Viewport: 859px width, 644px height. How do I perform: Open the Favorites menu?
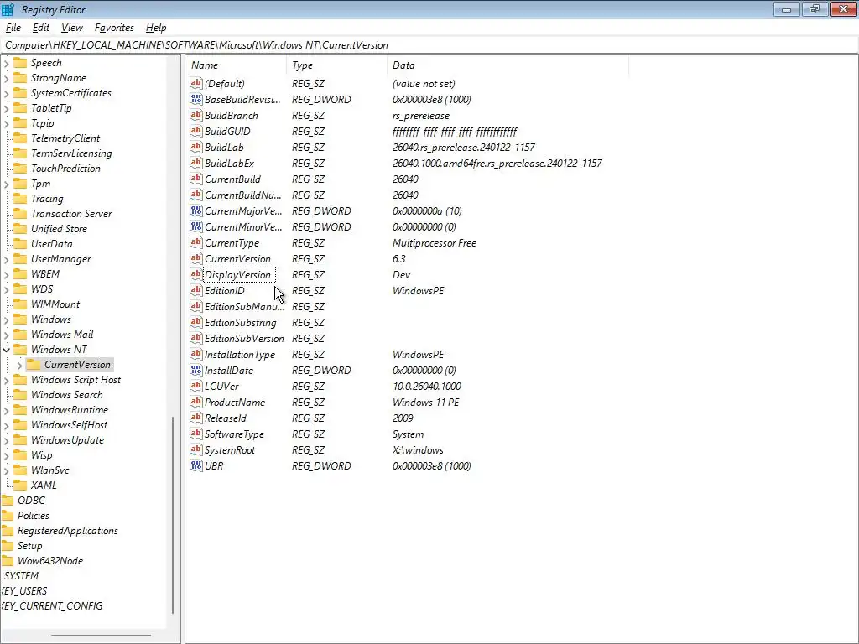(x=114, y=28)
